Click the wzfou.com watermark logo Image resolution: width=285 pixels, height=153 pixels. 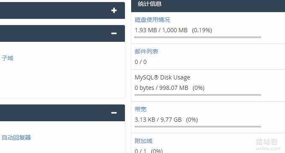(x=268, y=145)
